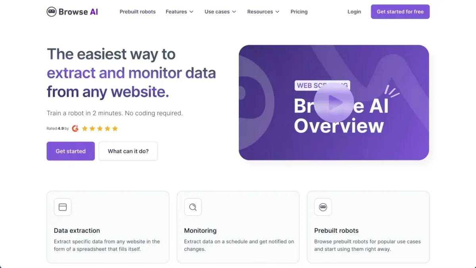Click the Browse AI robot logo icon
The image size is (476, 268).
(x=52, y=12)
